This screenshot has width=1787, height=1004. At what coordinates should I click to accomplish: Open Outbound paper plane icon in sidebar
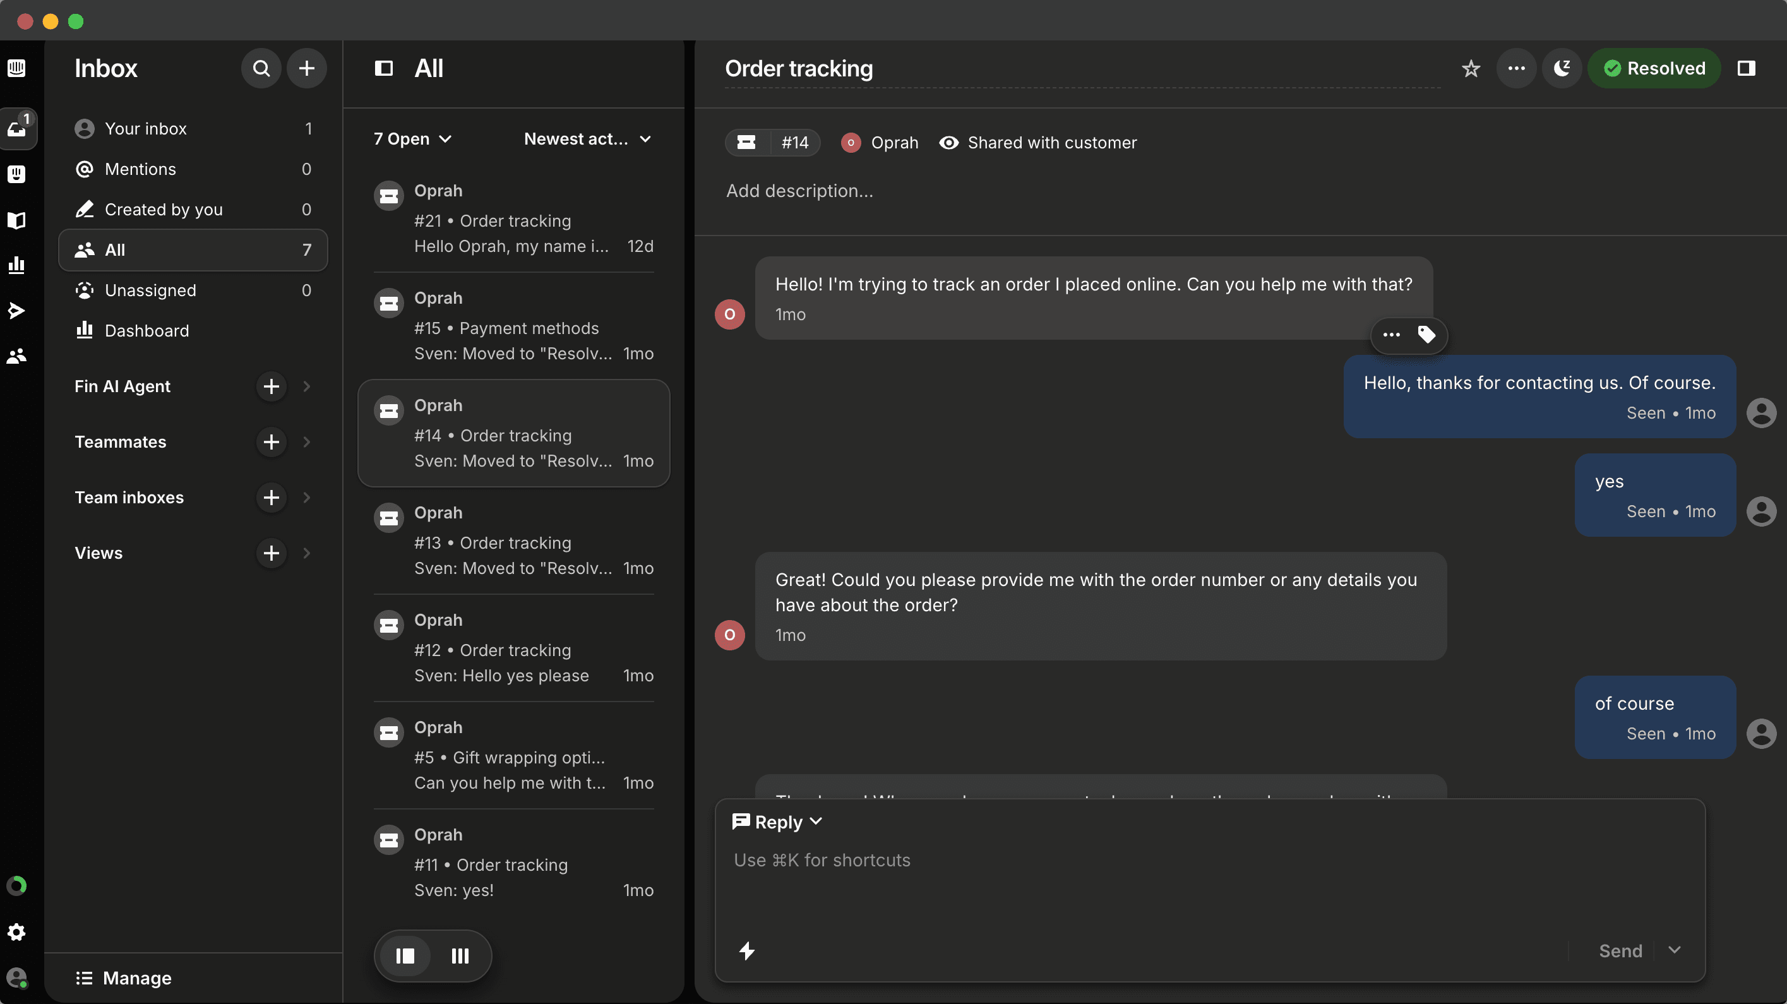point(16,310)
